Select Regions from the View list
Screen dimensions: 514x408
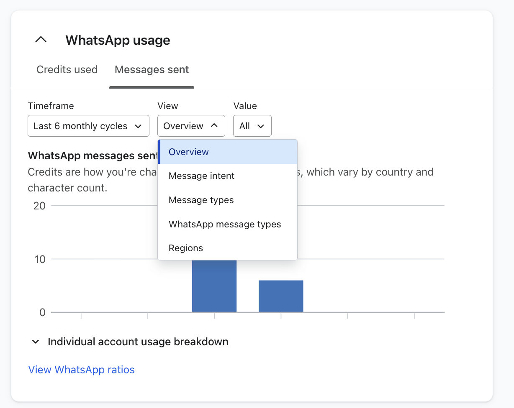185,248
